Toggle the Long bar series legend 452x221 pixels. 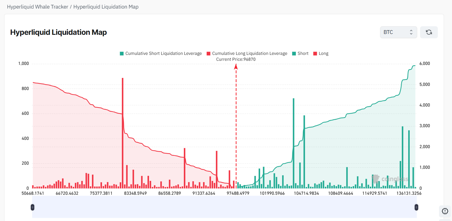(321, 53)
